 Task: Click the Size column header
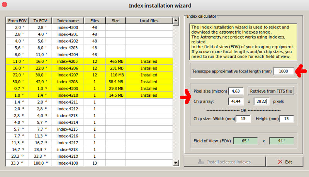115,20
